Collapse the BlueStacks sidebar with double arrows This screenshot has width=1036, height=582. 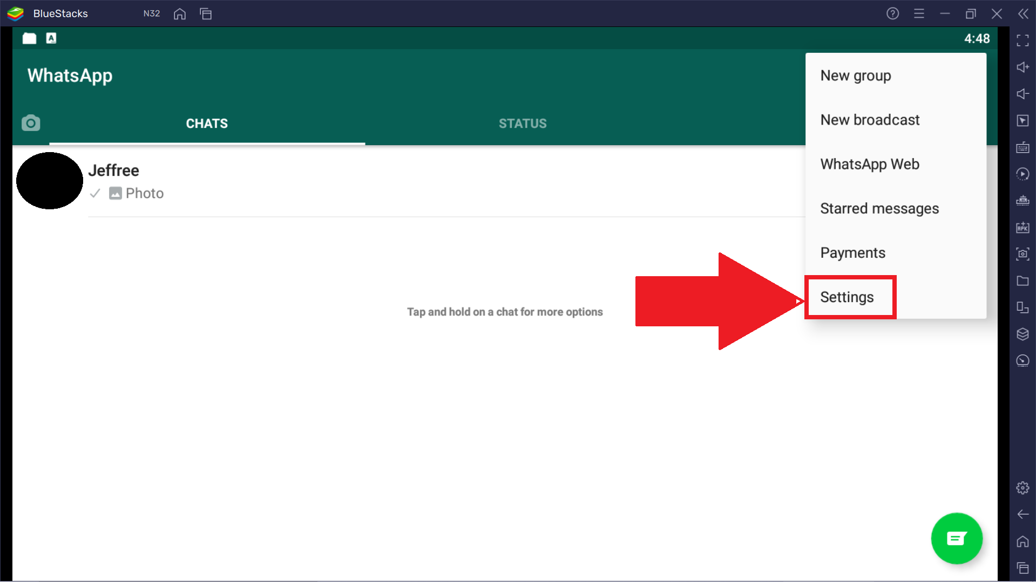pyautogui.click(x=1023, y=13)
